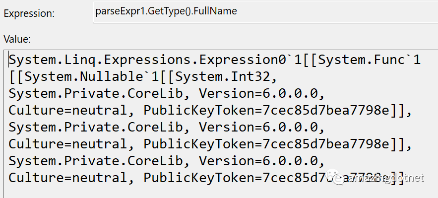The height and width of the screenshot is (198, 438).
Task: Focus the Expression input field
Action: point(265,12)
